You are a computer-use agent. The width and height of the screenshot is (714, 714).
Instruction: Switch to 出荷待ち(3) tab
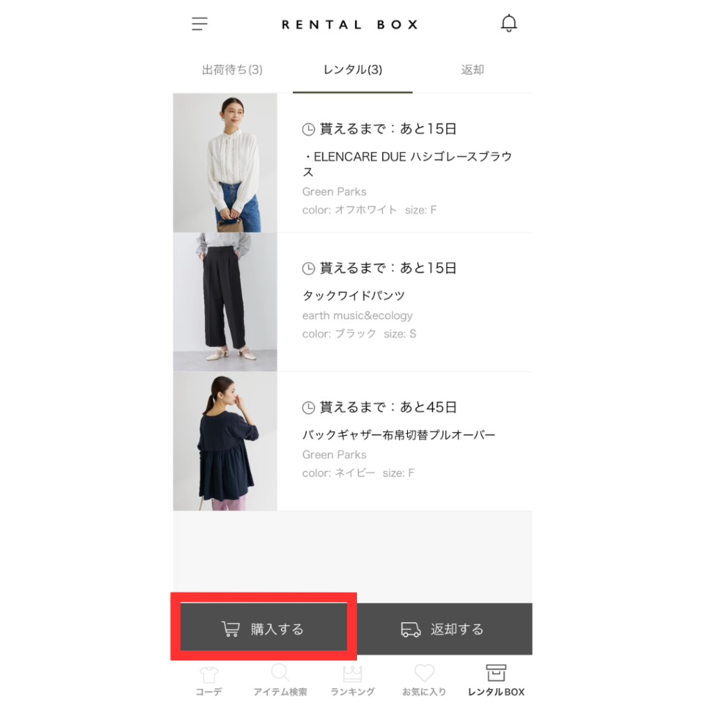tap(232, 70)
